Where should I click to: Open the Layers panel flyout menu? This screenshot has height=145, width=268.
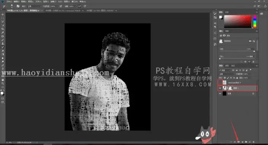pyautogui.click(x=257, y=65)
